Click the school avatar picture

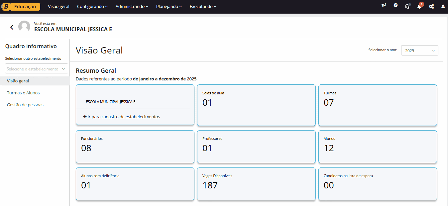coord(24,27)
